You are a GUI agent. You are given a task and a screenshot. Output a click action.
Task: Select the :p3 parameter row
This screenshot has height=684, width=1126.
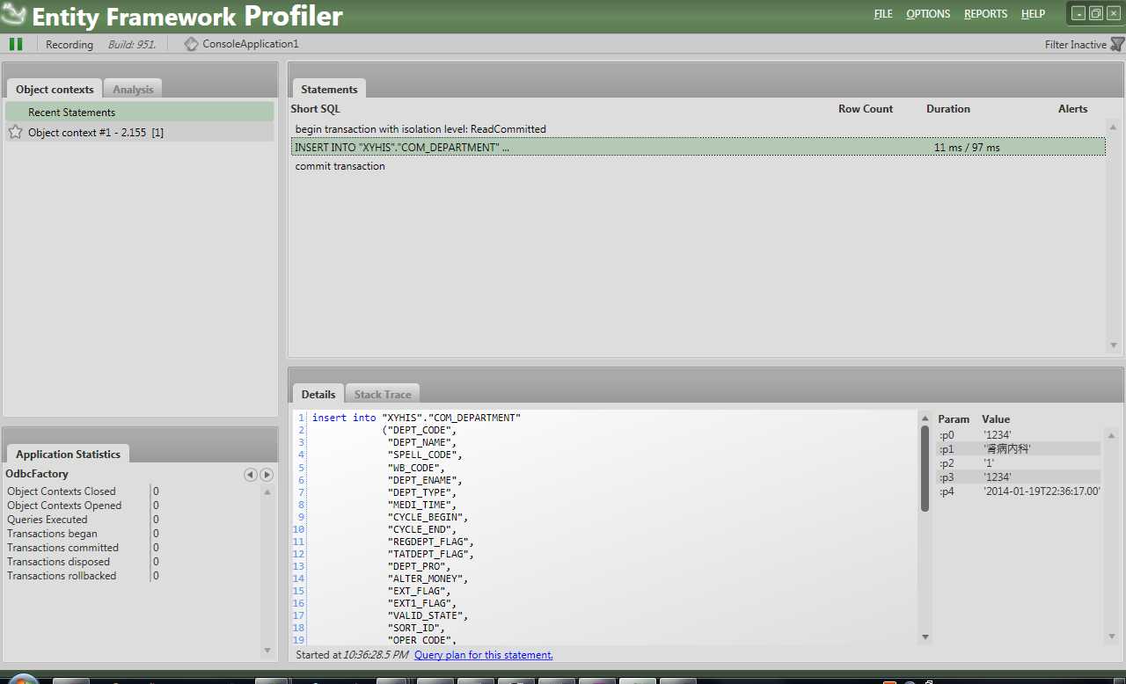coord(1019,477)
